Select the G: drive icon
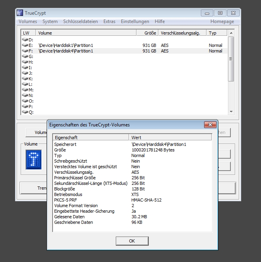The height and width of the screenshot is (262, 261). click(x=25, y=56)
